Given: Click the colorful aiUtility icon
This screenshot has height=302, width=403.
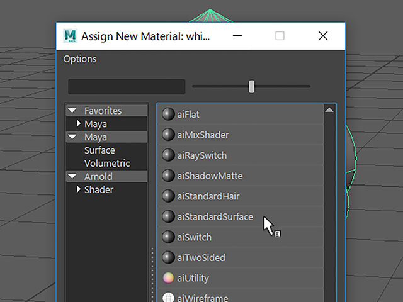Looking at the screenshot, I should pyautogui.click(x=168, y=278).
